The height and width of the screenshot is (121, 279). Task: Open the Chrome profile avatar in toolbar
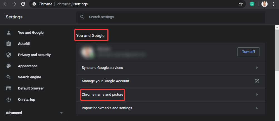point(265,4)
